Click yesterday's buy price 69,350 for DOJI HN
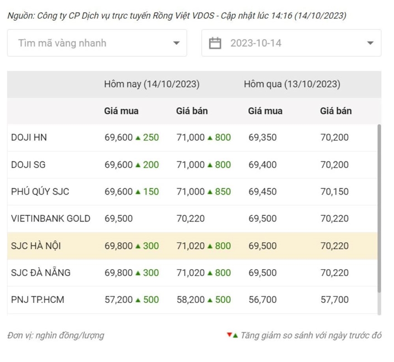 [x=263, y=138]
